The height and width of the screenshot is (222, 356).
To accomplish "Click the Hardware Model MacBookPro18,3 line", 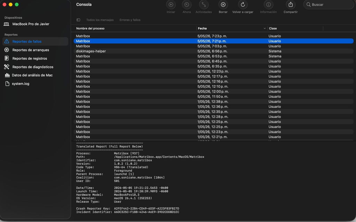I will (108, 195).
